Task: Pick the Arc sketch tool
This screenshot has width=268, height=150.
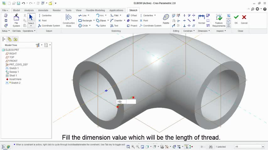Action: [x=100, y=16]
